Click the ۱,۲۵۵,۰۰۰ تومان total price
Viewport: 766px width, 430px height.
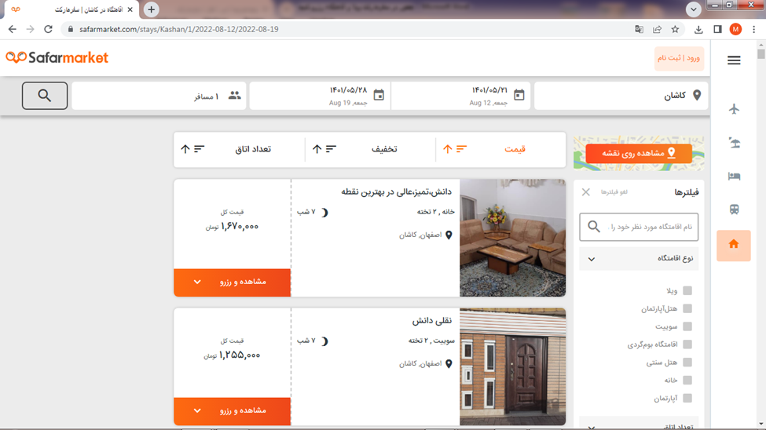232,355
